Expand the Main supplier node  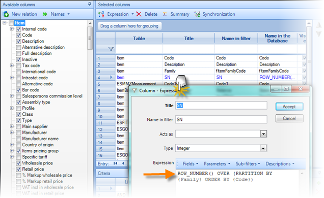point(12,126)
